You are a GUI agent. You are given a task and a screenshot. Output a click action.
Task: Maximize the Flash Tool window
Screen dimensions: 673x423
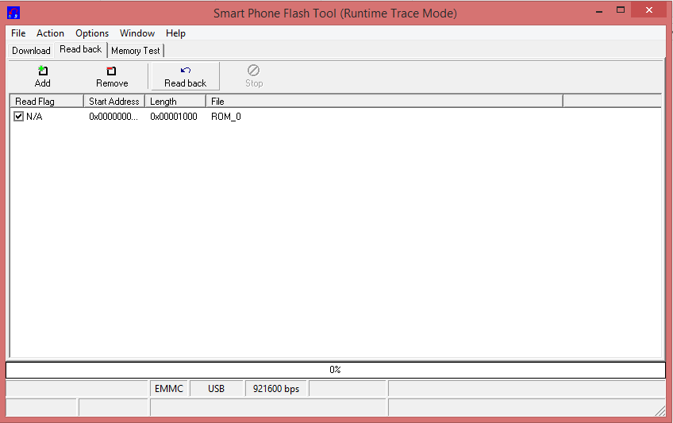point(621,10)
